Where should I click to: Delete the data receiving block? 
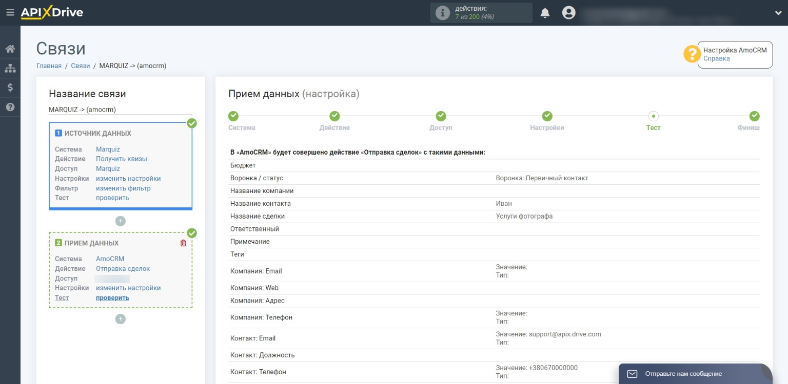[183, 243]
